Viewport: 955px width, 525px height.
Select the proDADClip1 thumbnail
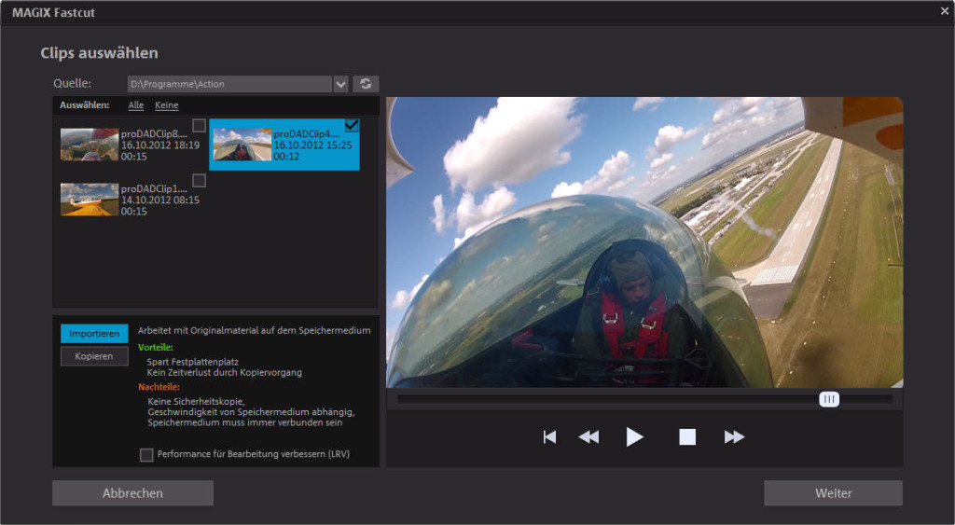(90, 200)
